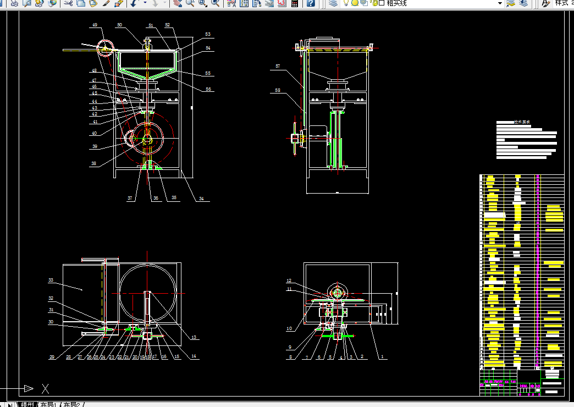Select the Pan hand tool

pos(178,3)
